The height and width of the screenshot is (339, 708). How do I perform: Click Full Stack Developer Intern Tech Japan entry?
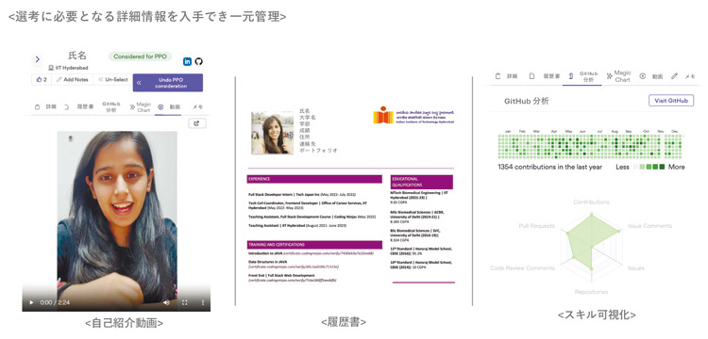[x=302, y=195]
